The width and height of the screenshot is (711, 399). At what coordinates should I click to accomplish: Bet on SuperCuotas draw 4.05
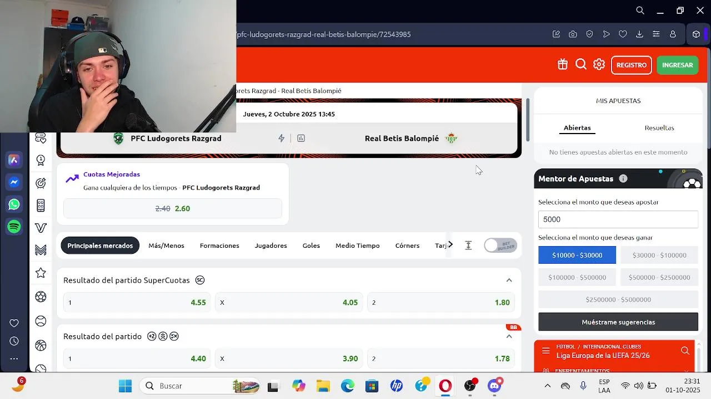click(x=289, y=303)
